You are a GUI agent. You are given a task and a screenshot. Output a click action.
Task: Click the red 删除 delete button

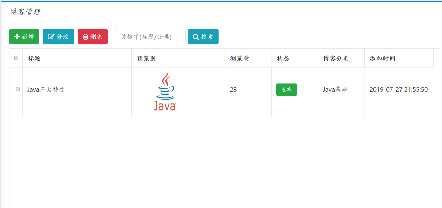(93, 36)
